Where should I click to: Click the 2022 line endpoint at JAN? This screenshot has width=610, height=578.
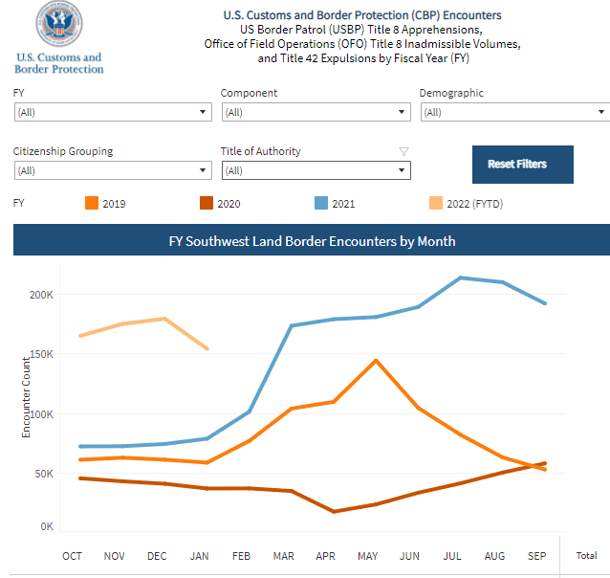[x=207, y=348]
